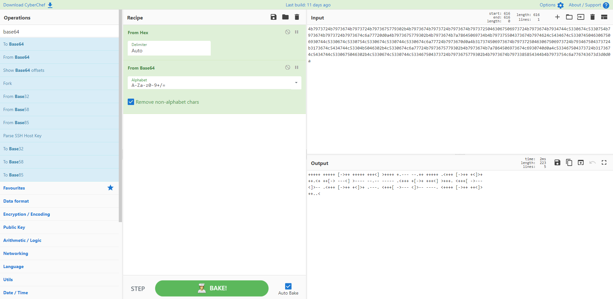The height and width of the screenshot is (299, 613).
Task: Select the To Base32 operation
Action: click(x=59, y=149)
